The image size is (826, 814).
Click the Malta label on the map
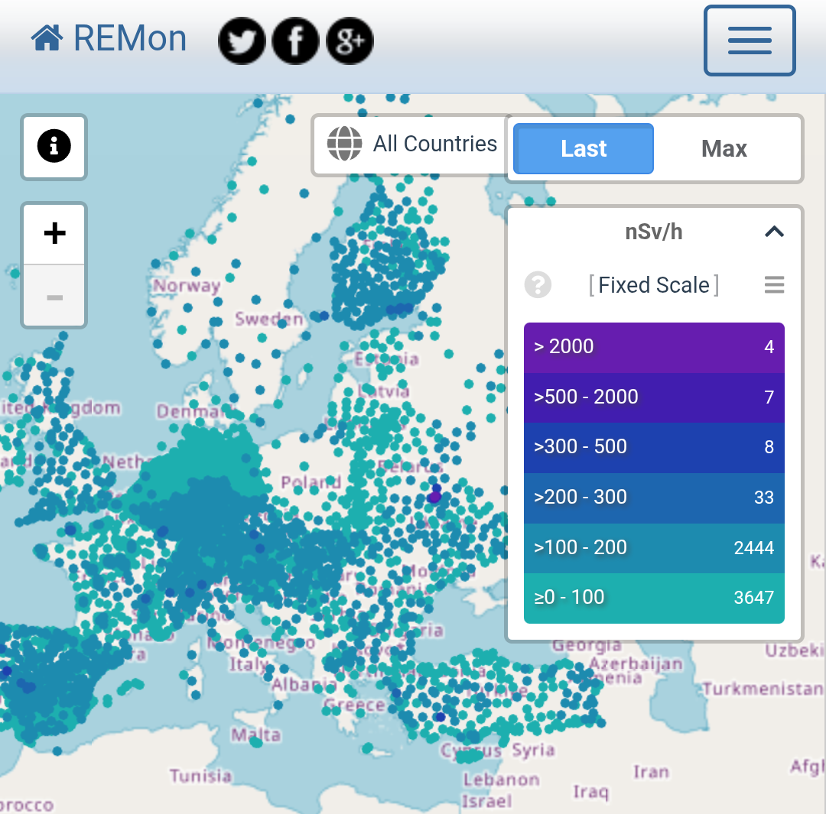coord(256,735)
